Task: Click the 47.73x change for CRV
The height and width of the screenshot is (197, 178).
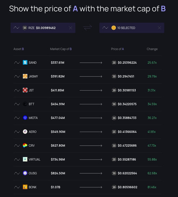Action: point(152,145)
